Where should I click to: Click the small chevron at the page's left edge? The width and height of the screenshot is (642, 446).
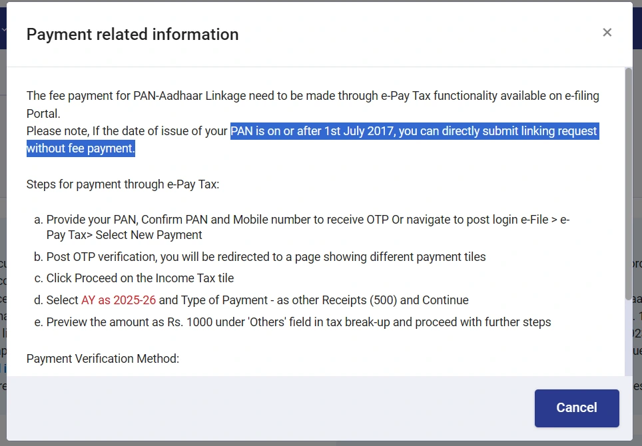point(3,30)
